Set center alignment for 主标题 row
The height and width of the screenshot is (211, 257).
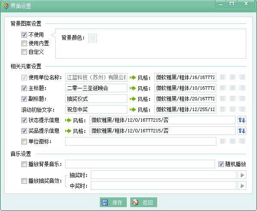[x=233, y=88]
